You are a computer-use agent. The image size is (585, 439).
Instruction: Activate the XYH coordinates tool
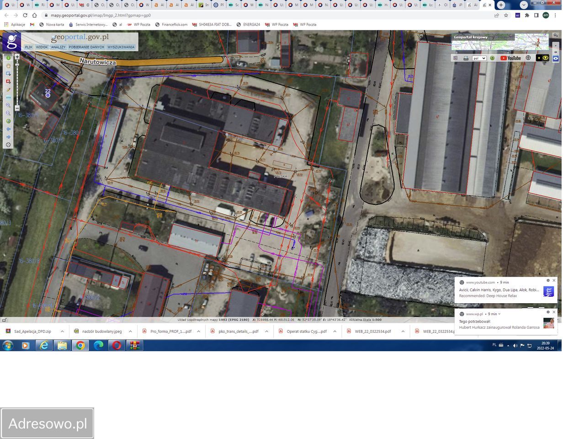point(8,97)
